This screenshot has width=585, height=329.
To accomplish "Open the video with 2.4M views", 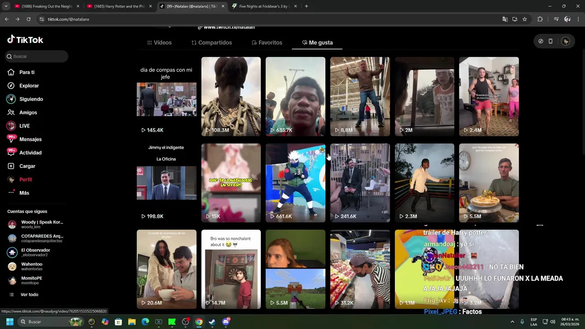I will click(489, 96).
